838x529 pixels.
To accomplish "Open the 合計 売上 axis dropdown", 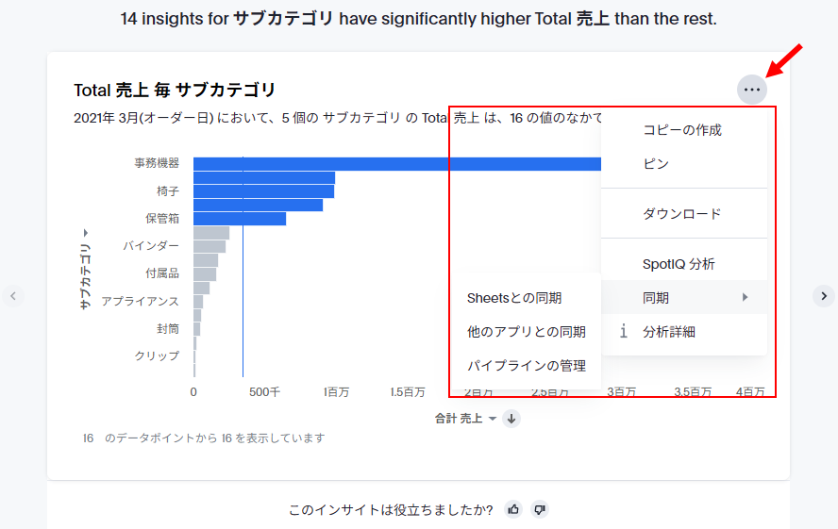I will [465, 419].
